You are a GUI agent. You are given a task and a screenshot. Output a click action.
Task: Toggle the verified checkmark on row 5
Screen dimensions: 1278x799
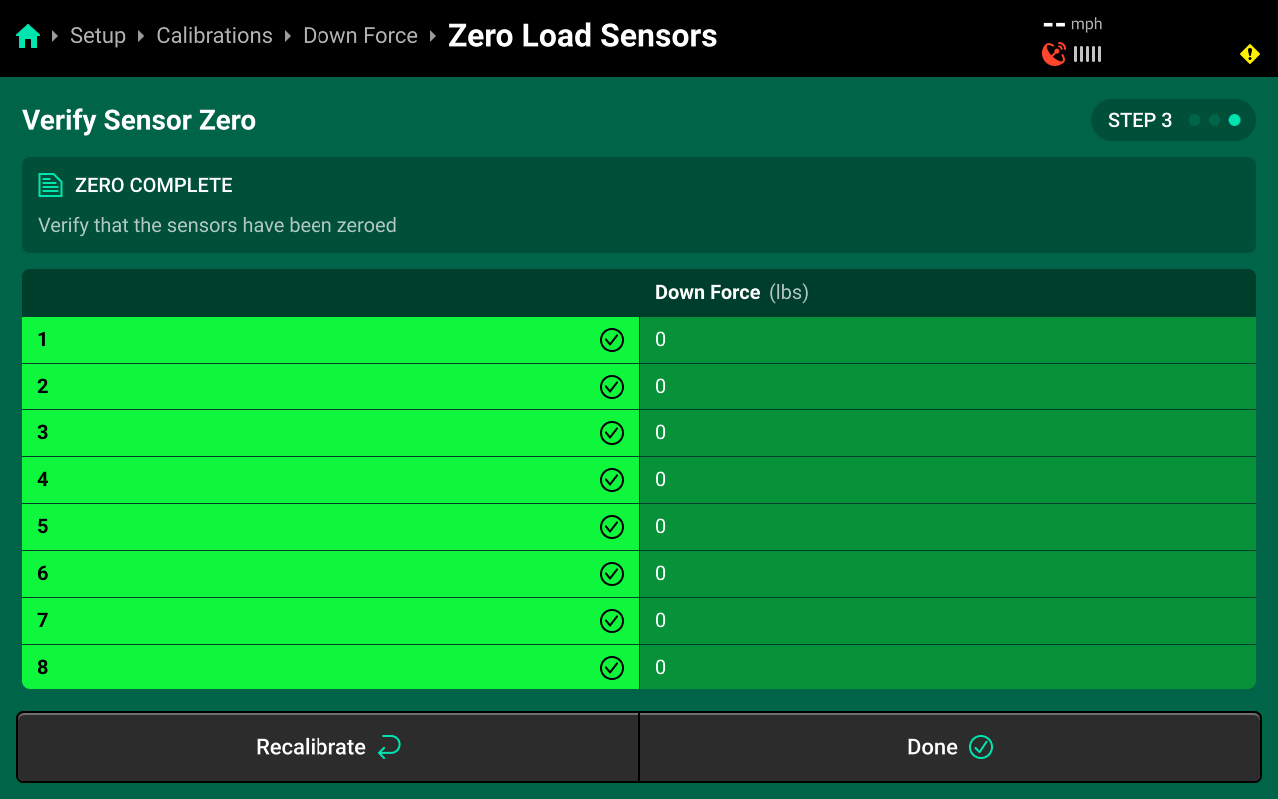pos(612,527)
